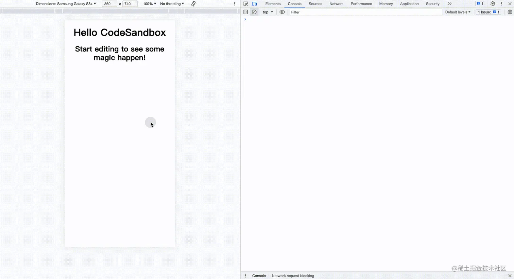Toggle the device toolbar icon
514x279 pixels.
(254, 4)
